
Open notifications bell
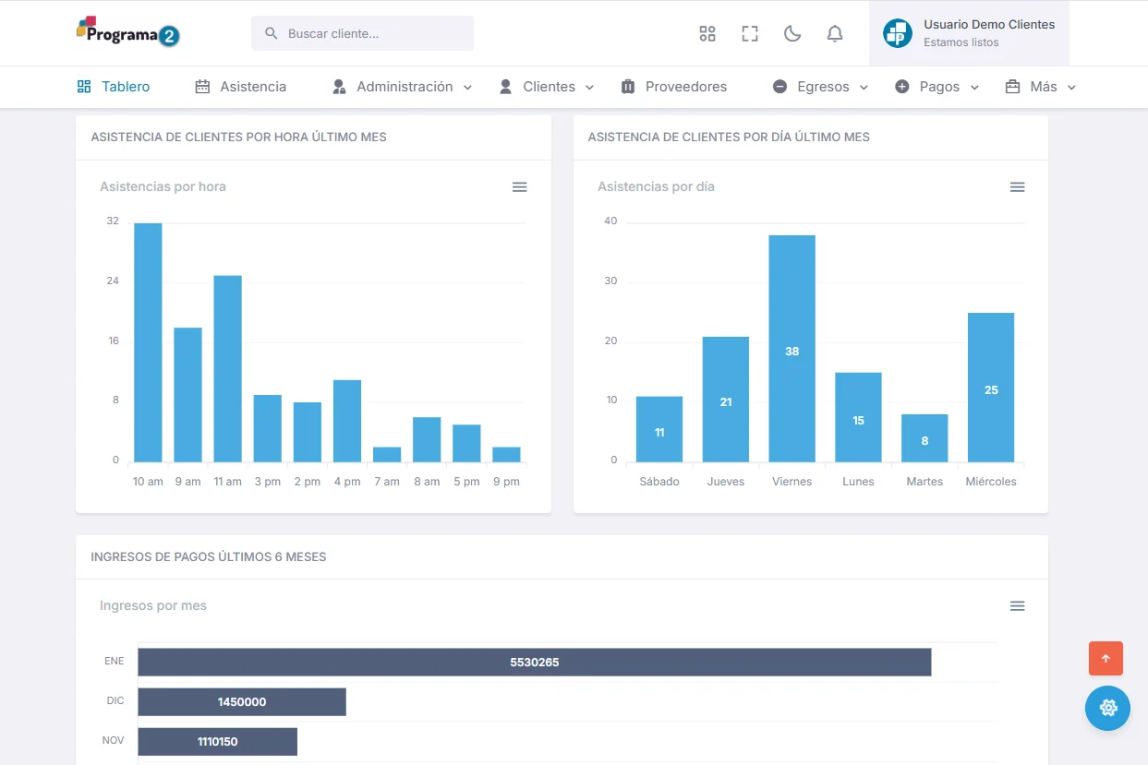click(835, 34)
